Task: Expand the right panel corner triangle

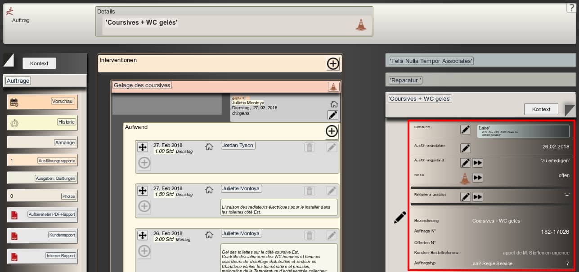Action: (x=570, y=110)
